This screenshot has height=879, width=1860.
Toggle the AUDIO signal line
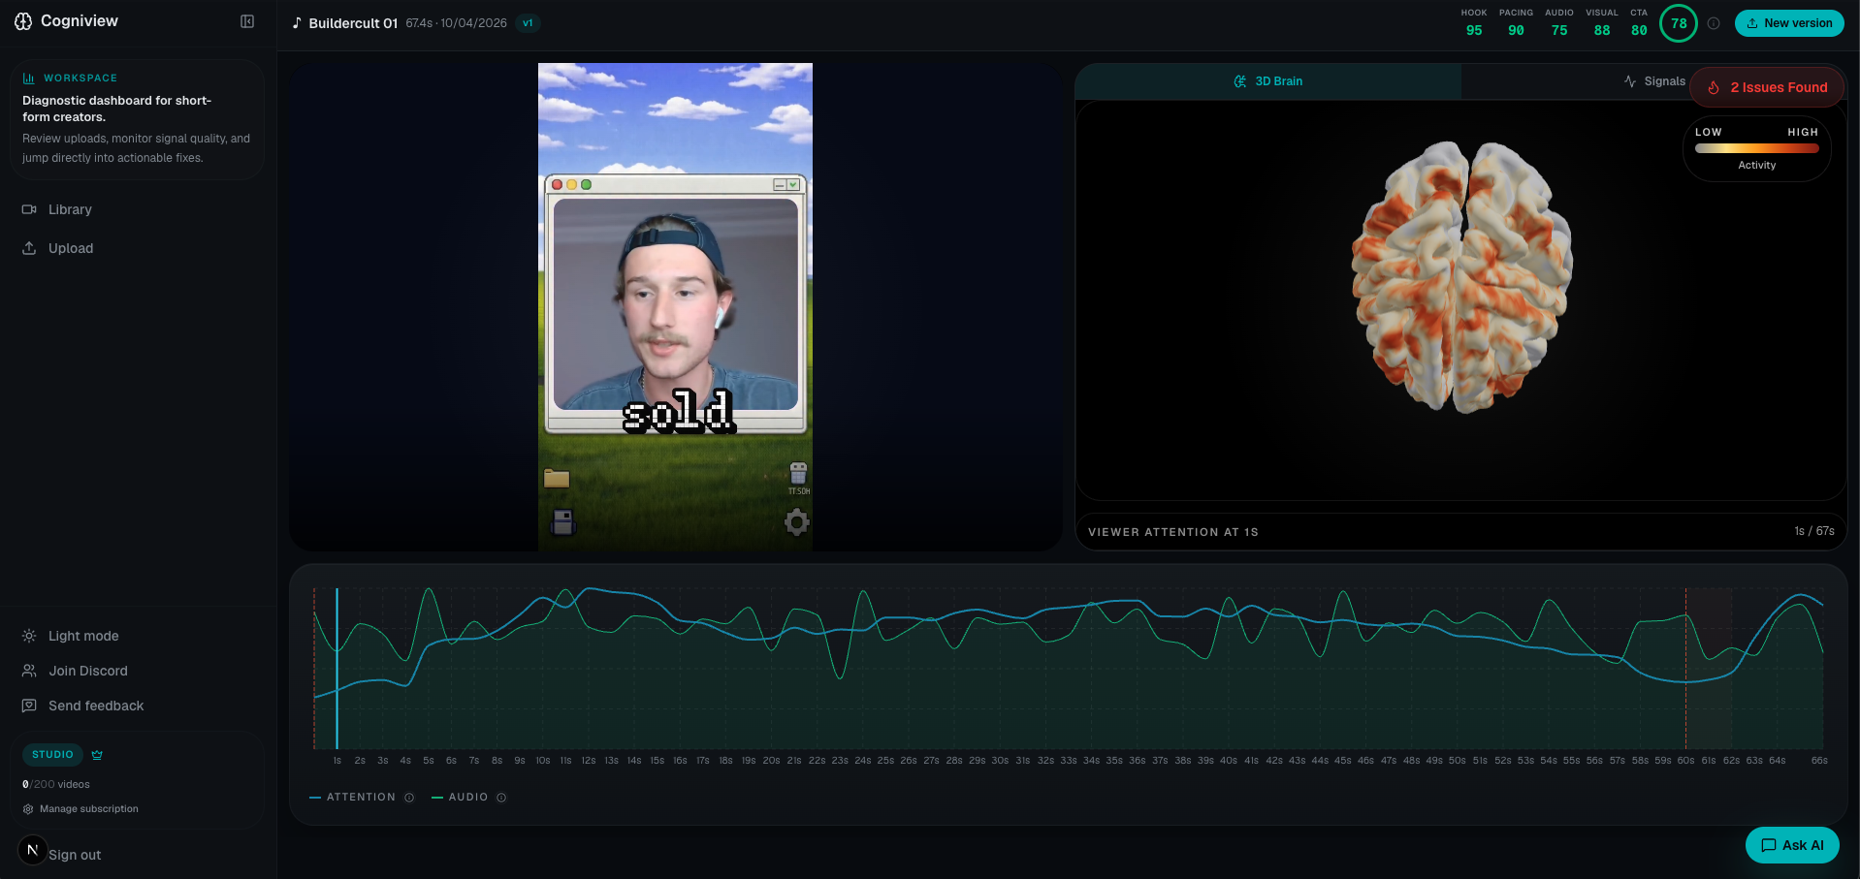coord(468,797)
